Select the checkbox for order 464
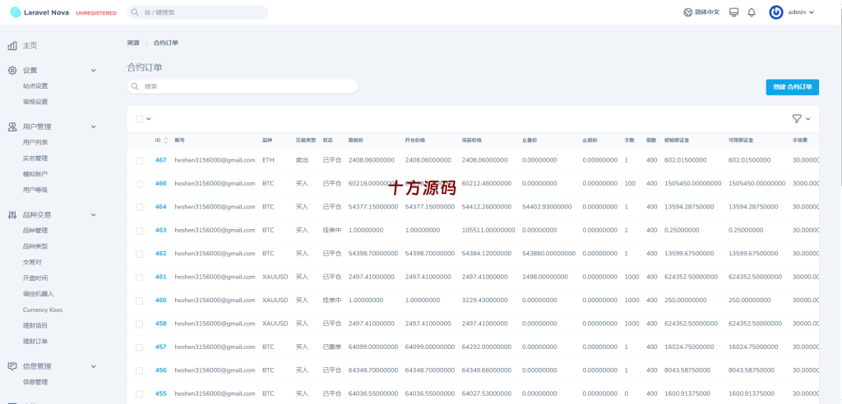Image resolution: width=842 pixels, height=404 pixels. (x=140, y=207)
